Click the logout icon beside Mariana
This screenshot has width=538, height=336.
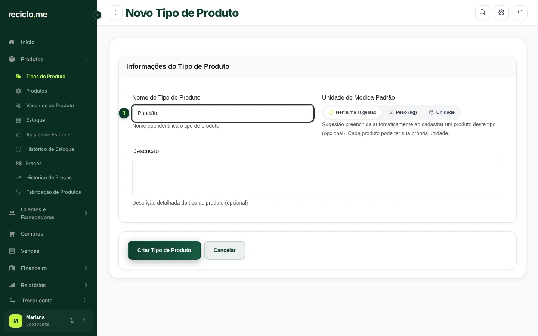83,320
